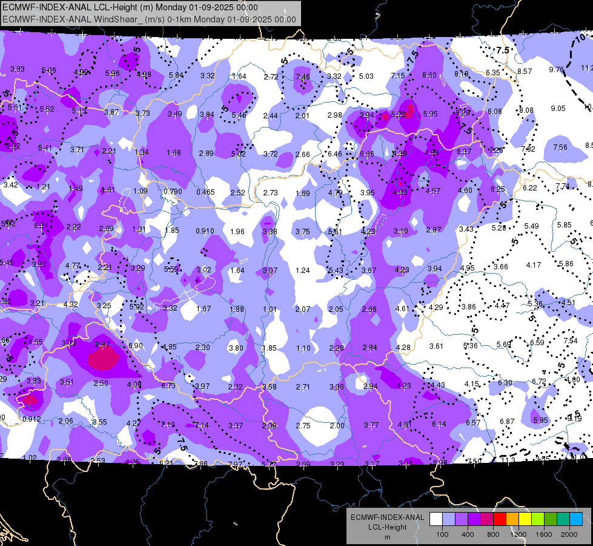Viewport: 593px width, 546px height.
Task: Click the wind shear value 5.03
Action: pos(366,76)
